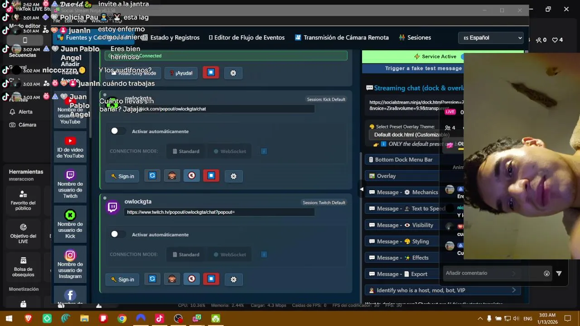Open the Windows notification center
Screen dimensions: 580x326
[567, 318]
